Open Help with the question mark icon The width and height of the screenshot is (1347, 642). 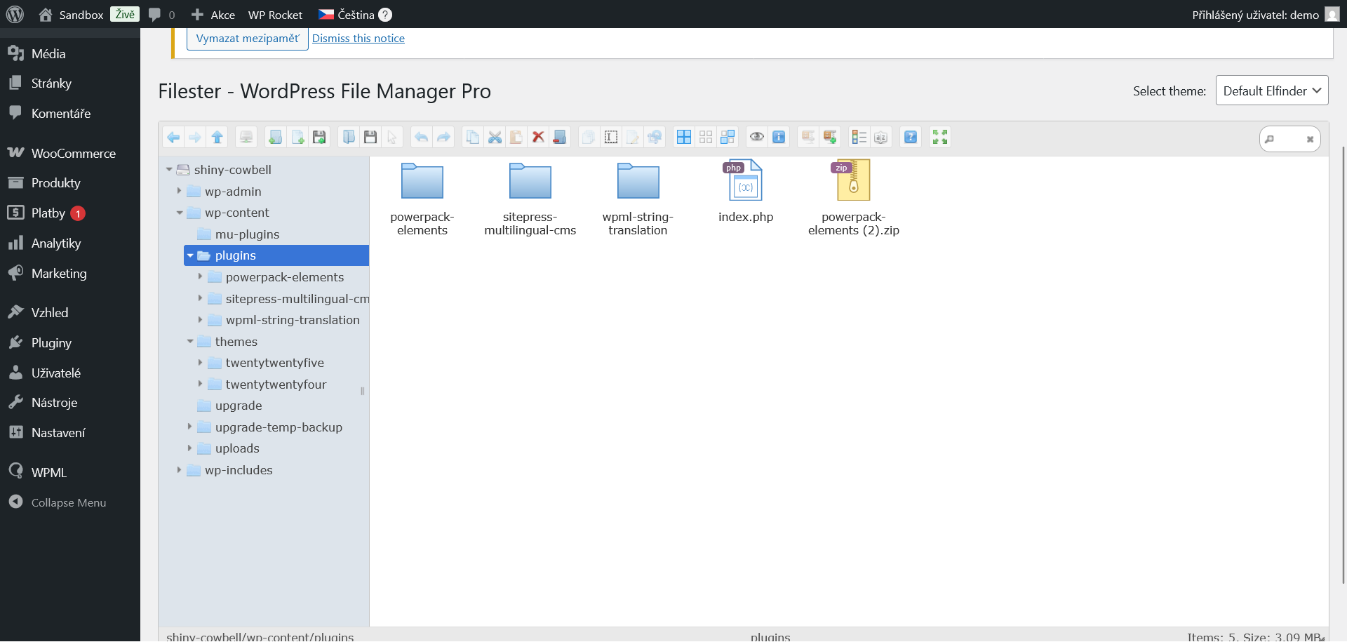pos(911,138)
